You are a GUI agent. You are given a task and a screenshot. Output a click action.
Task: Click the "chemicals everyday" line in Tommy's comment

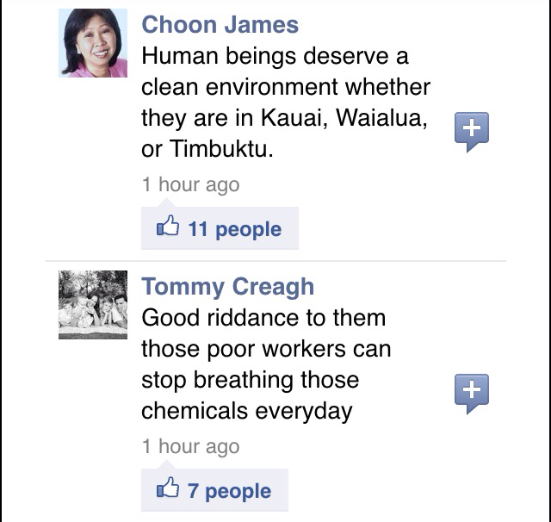tap(246, 411)
